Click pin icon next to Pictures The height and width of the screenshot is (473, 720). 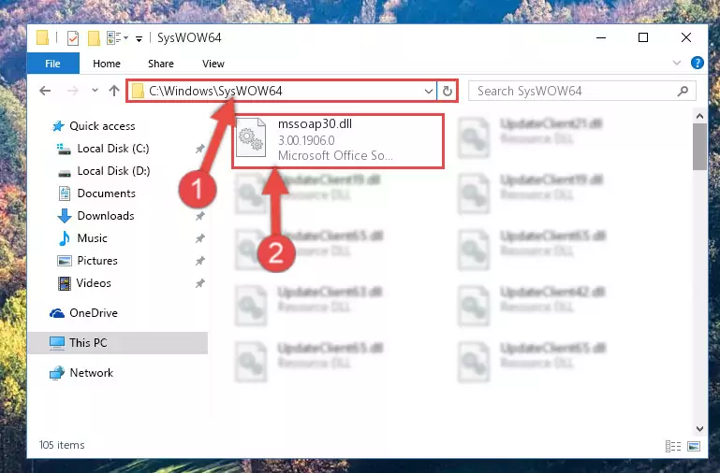point(199,261)
